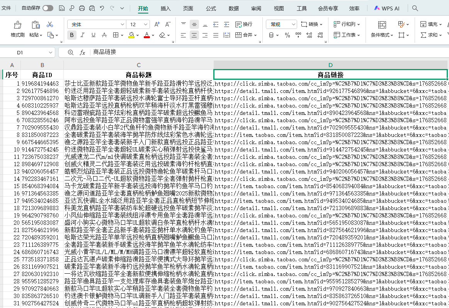Click the search magnifier beside WPS AI
Viewport: 449px width, 308px height.
pyautogui.click(x=415, y=8)
